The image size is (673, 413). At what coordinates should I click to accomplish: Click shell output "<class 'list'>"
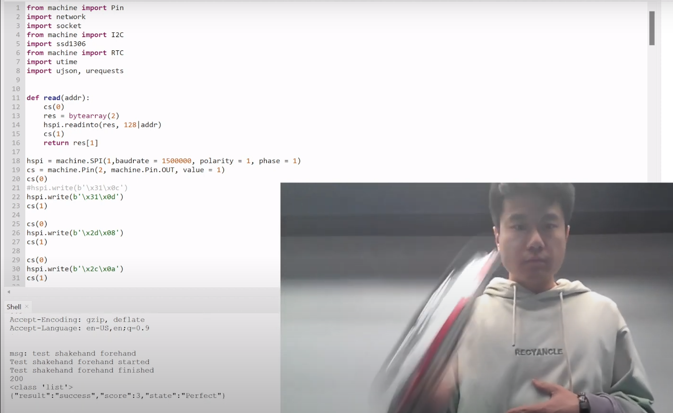click(41, 388)
